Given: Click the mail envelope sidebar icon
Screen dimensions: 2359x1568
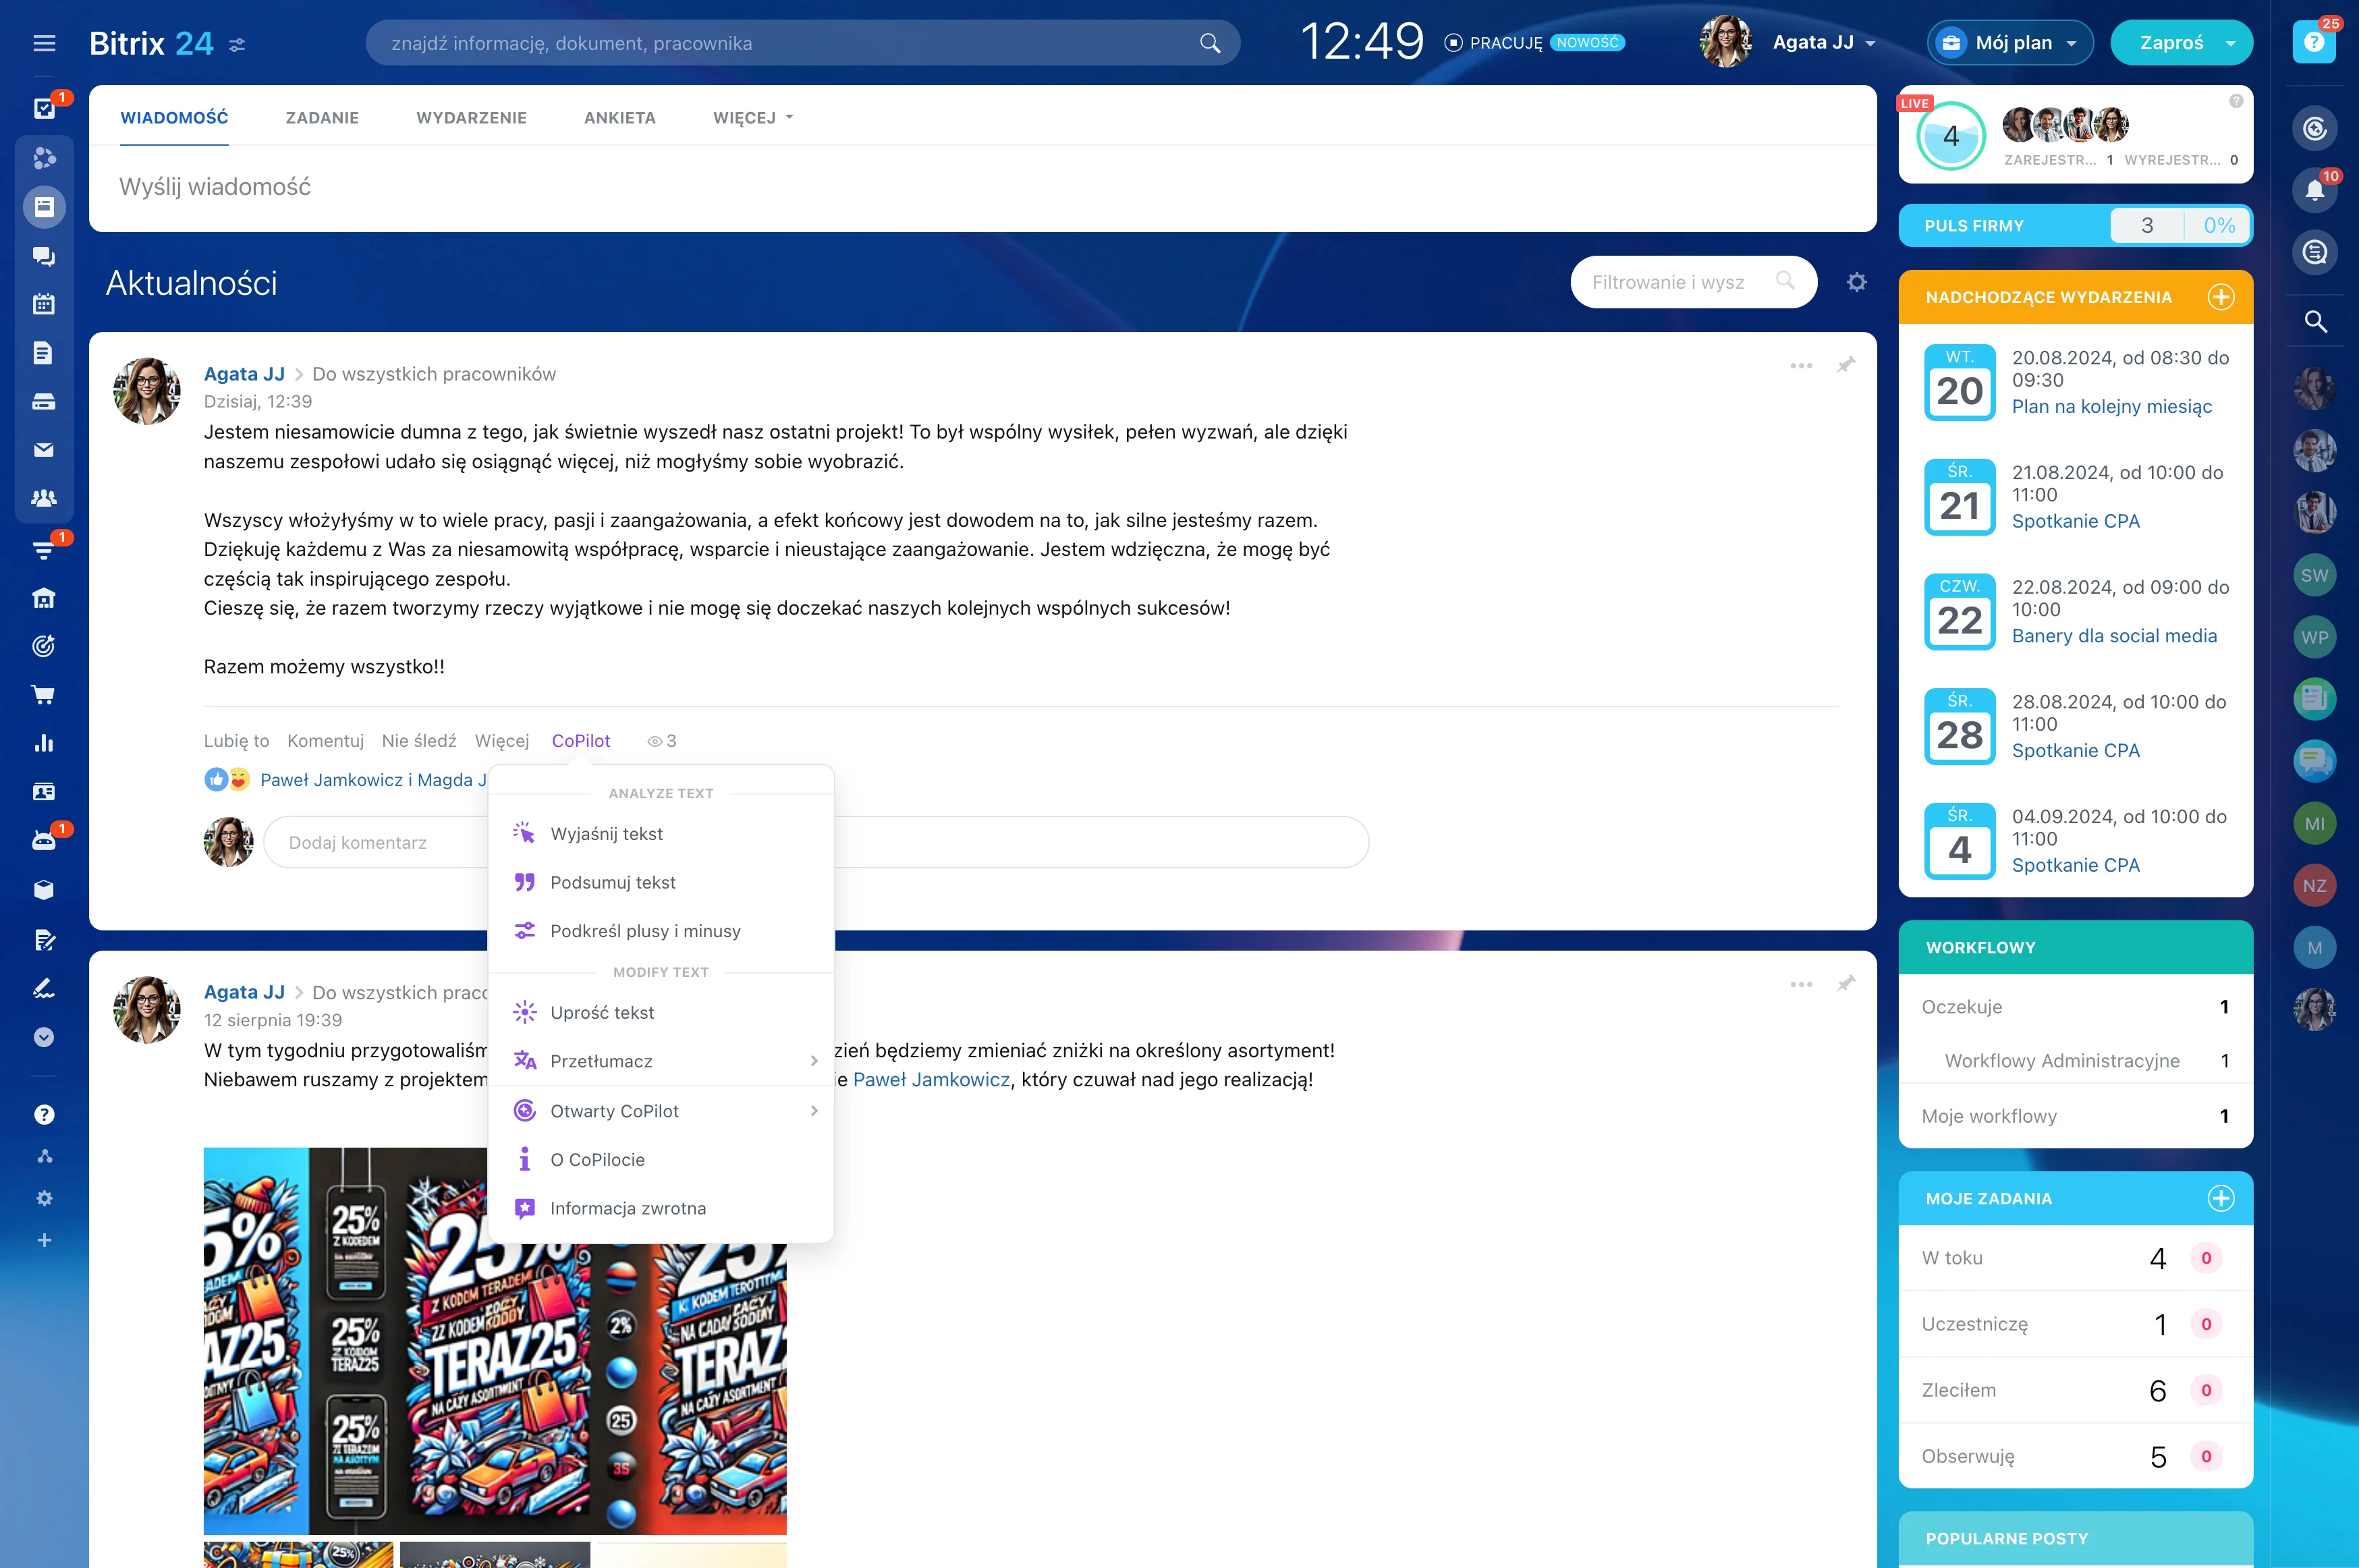Looking at the screenshot, I should [x=43, y=450].
